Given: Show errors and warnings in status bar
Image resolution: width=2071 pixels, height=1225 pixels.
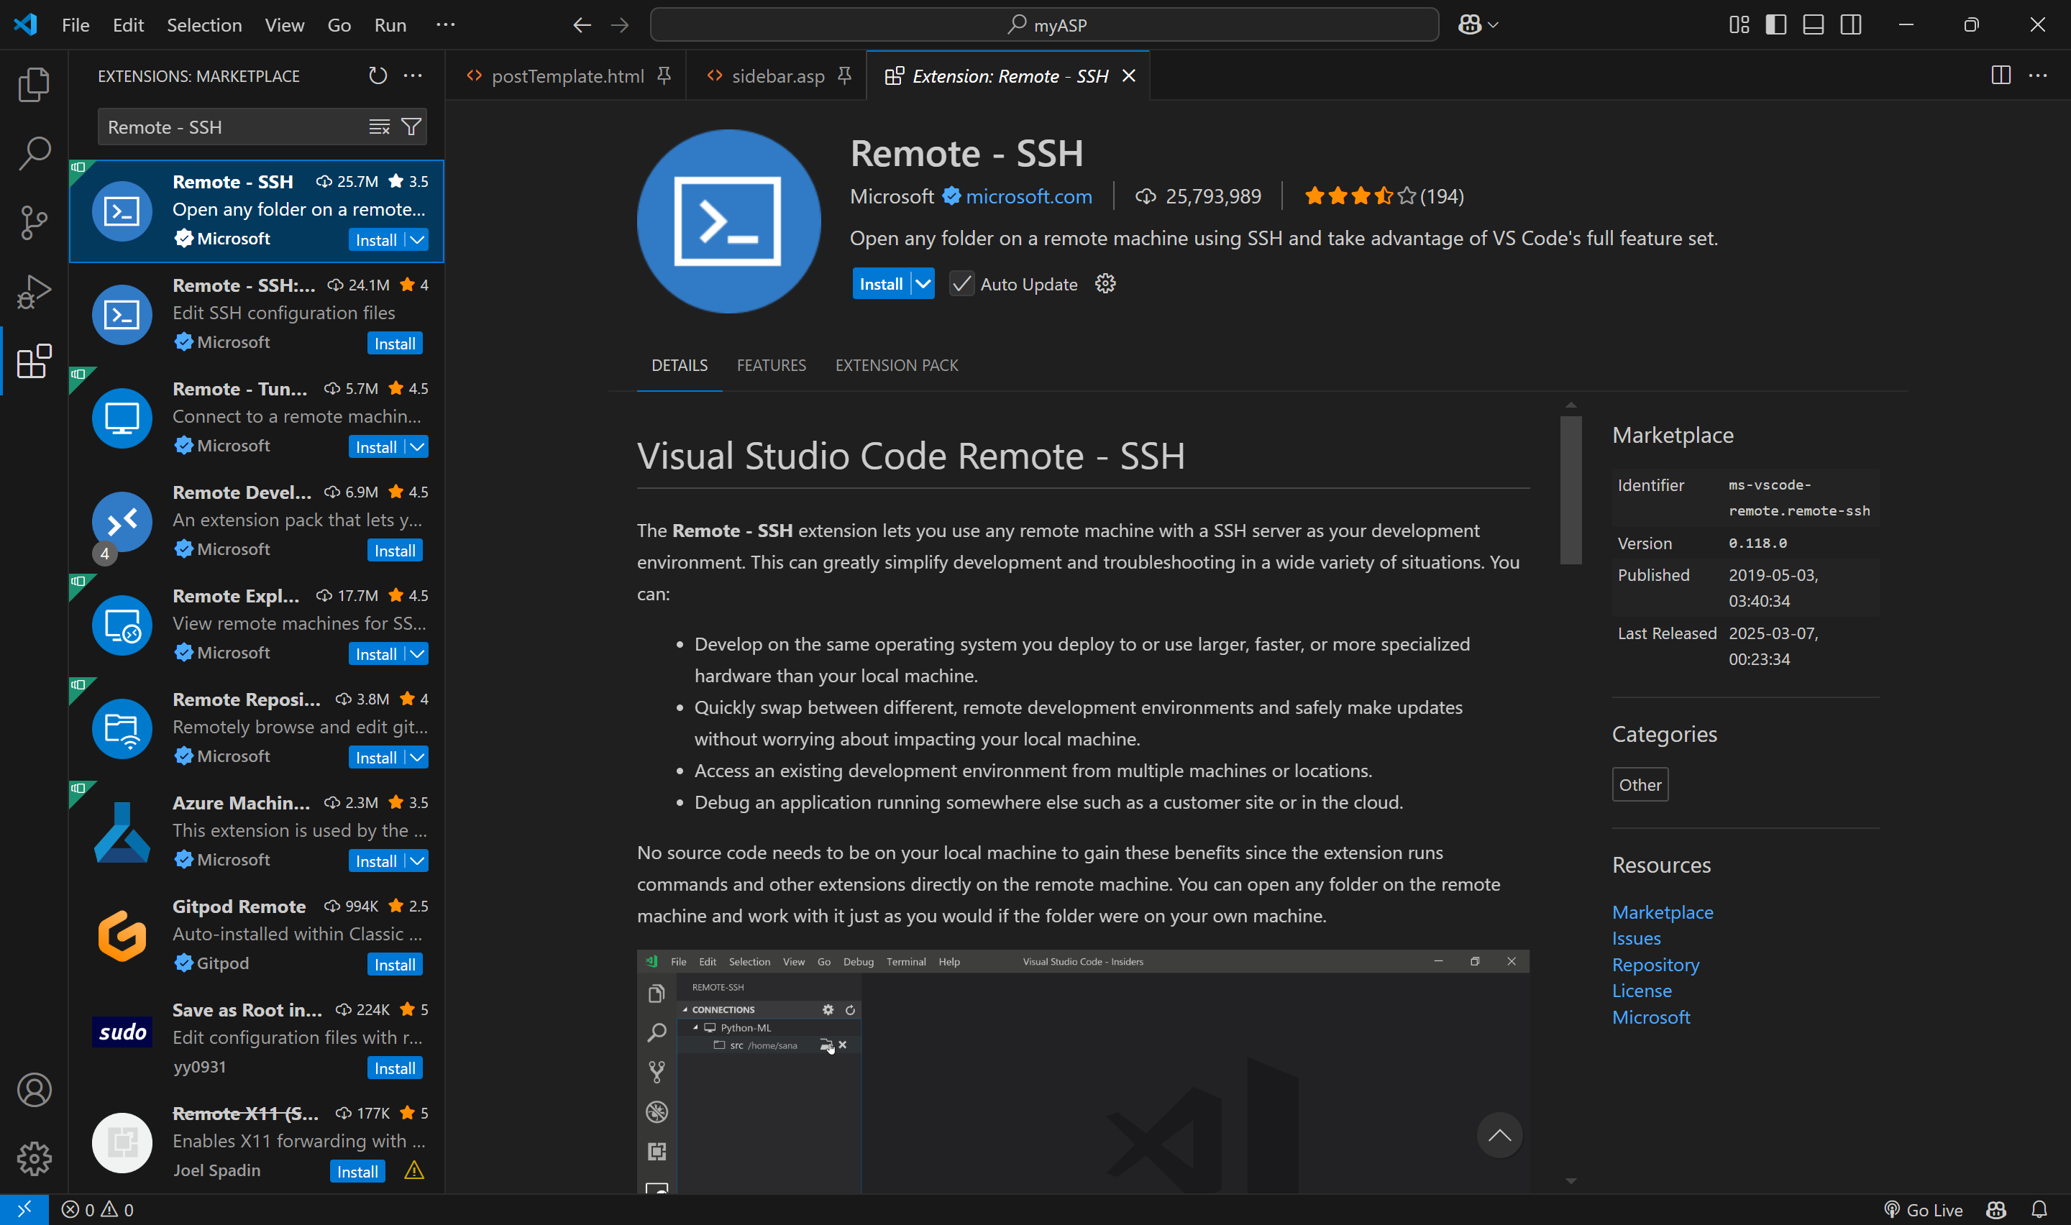Looking at the screenshot, I should [x=97, y=1209].
